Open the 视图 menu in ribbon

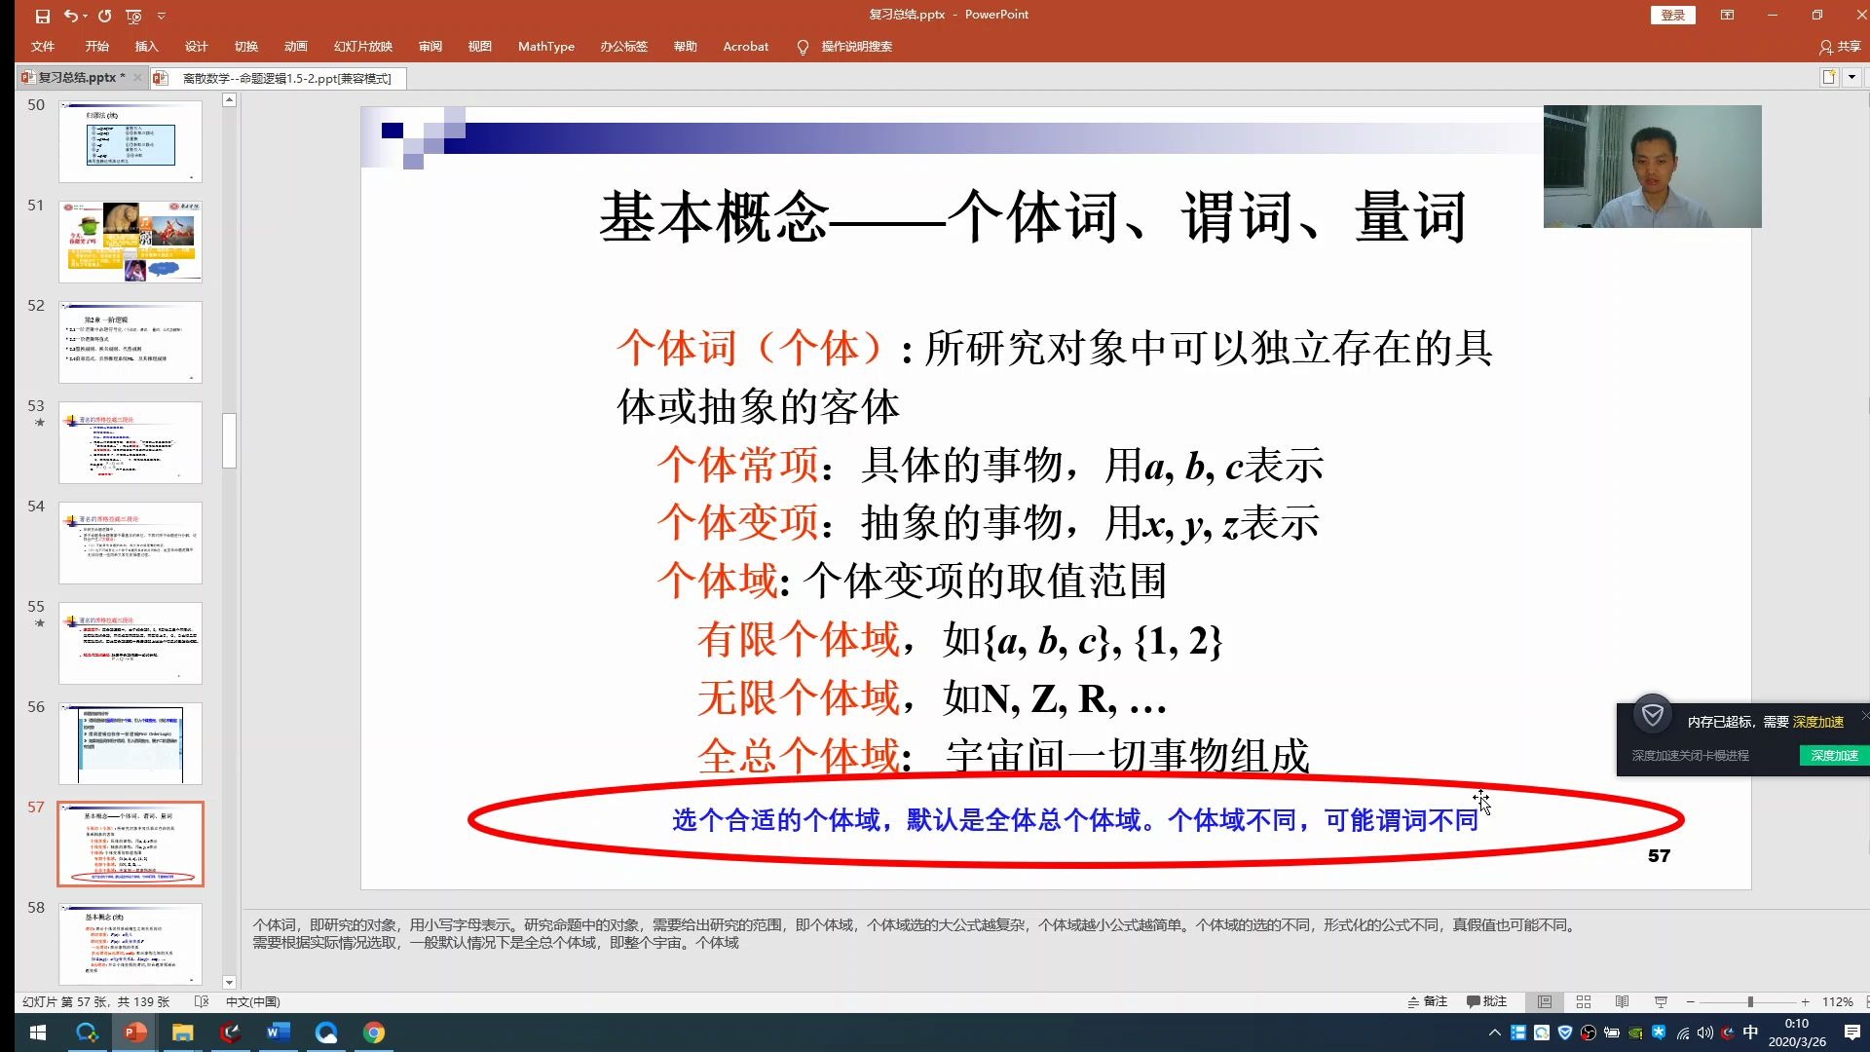[479, 46]
